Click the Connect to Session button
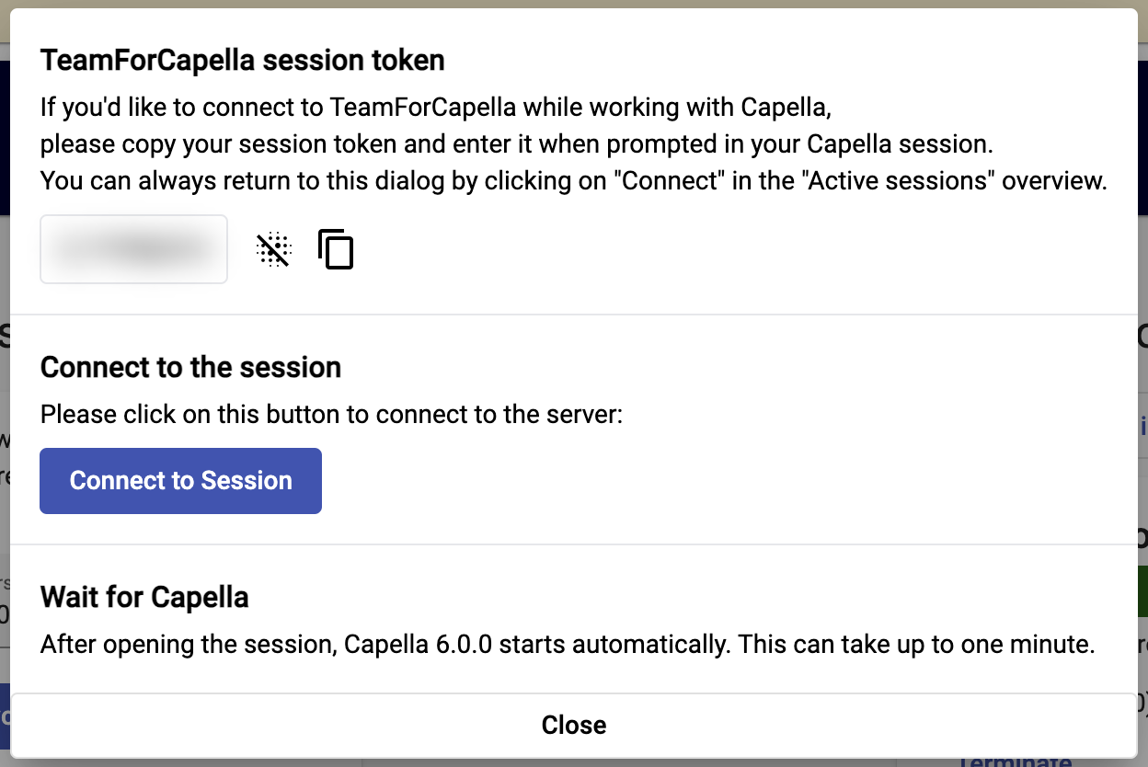 pyautogui.click(x=180, y=481)
